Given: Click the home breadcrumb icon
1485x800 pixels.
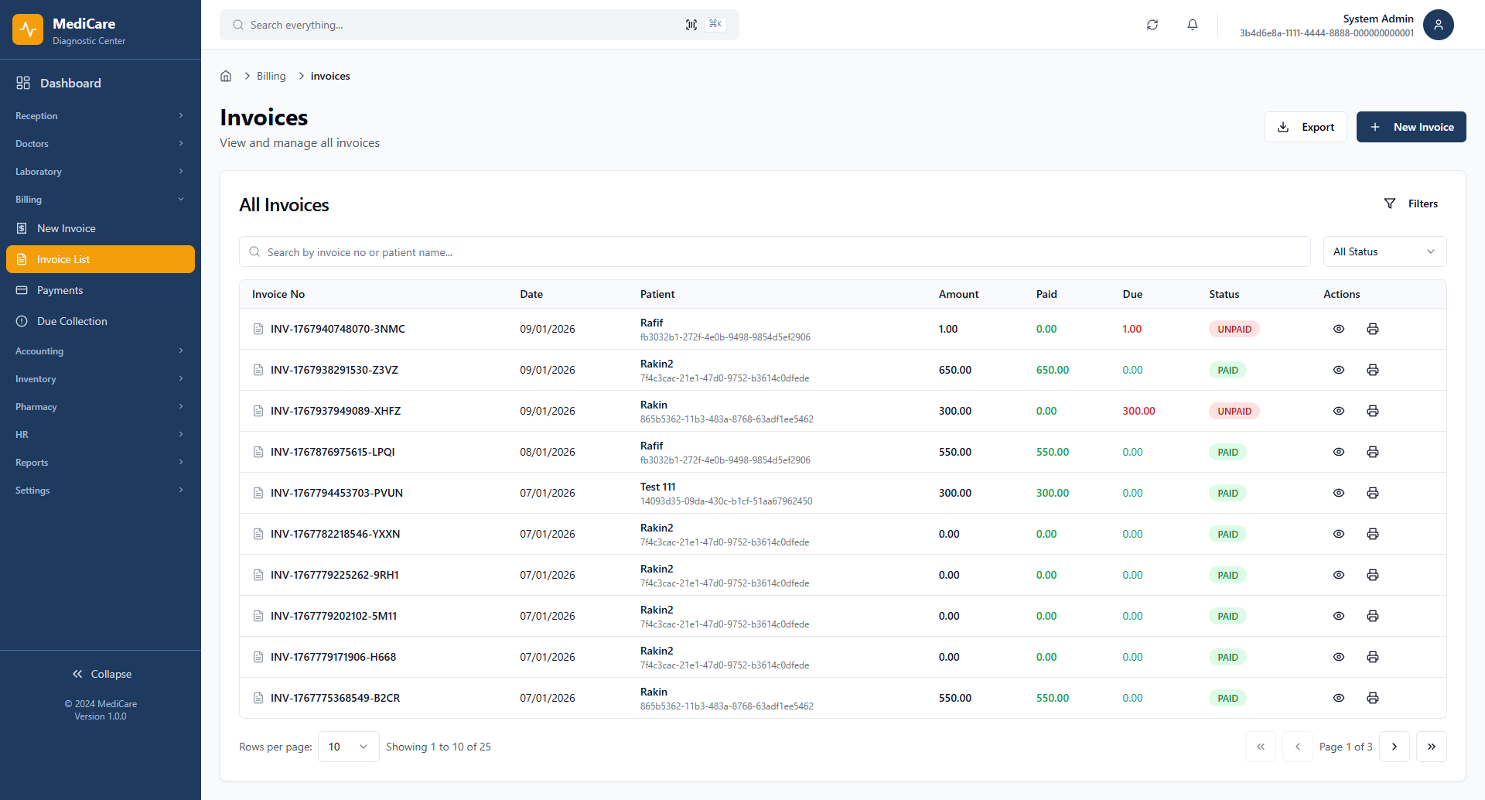Looking at the screenshot, I should pos(226,75).
